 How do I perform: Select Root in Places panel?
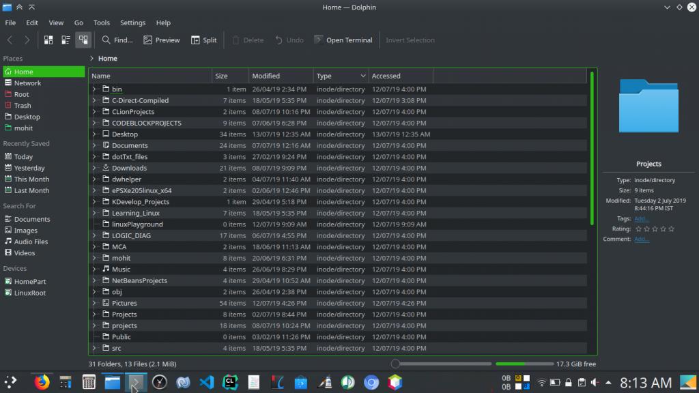(x=44, y=94)
